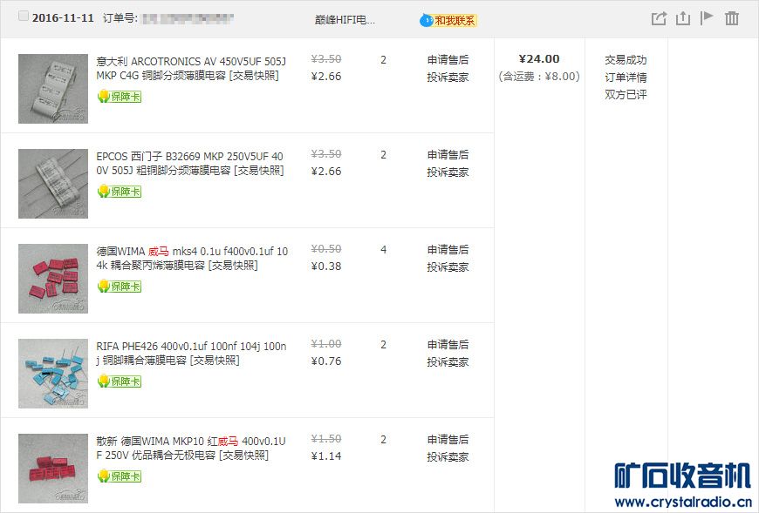Open 订单详情 order details

click(x=626, y=78)
